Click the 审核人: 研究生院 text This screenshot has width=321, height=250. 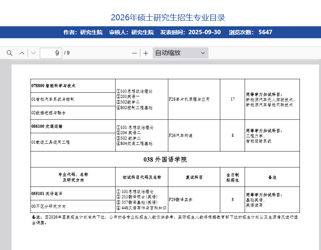tap(131, 32)
